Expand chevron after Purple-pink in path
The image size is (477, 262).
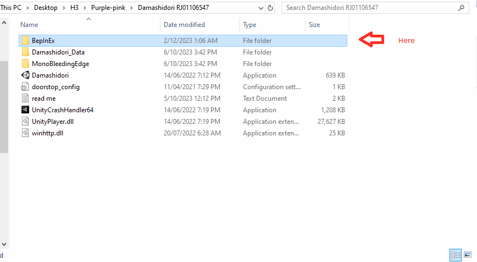(x=132, y=8)
